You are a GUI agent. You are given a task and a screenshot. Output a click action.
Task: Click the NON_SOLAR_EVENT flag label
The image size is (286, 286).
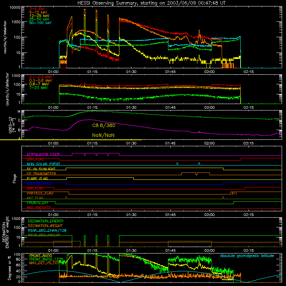click(x=43, y=164)
